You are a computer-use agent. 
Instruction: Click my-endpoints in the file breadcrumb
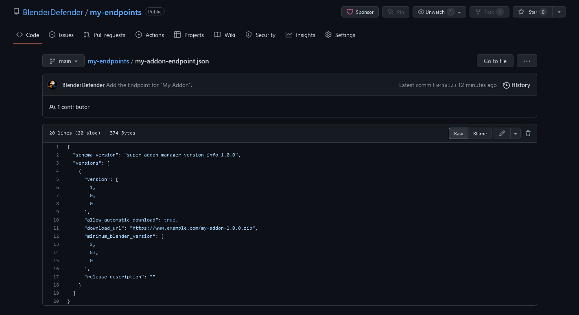tap(108, 61)
